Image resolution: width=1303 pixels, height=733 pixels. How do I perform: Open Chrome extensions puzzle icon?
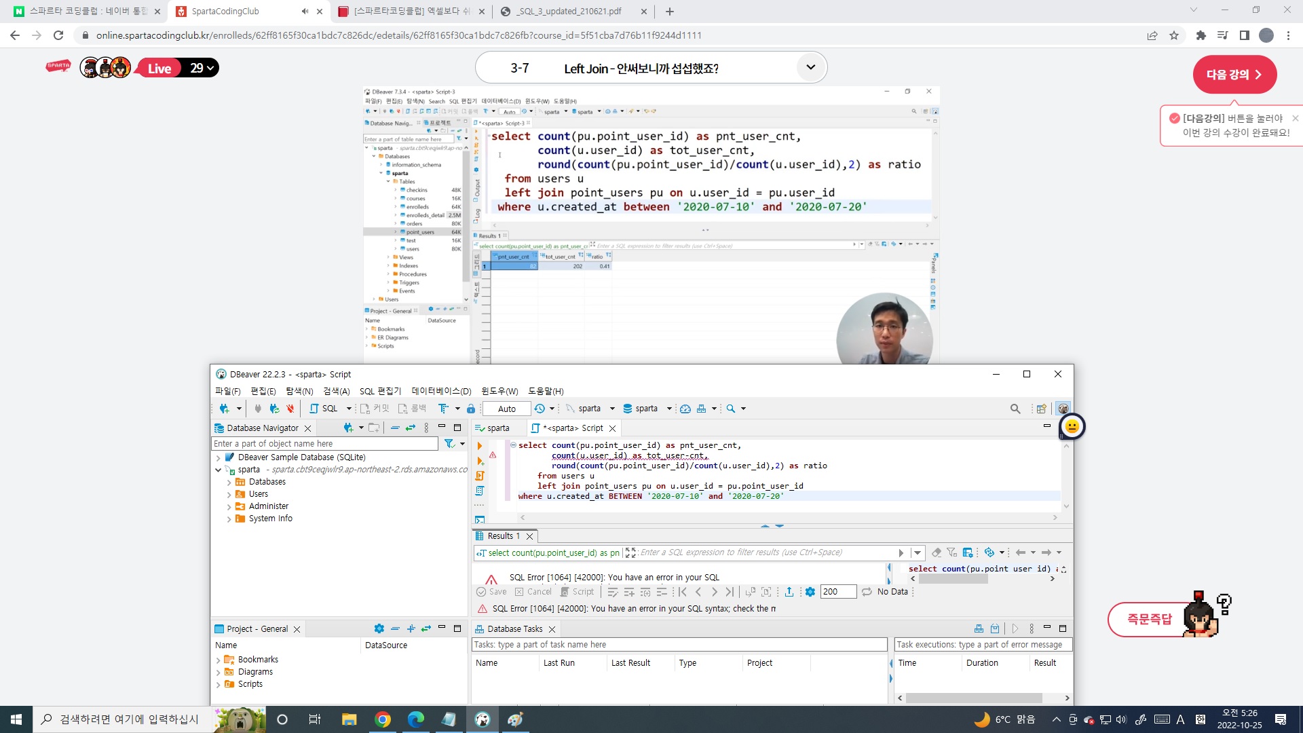1201,35
